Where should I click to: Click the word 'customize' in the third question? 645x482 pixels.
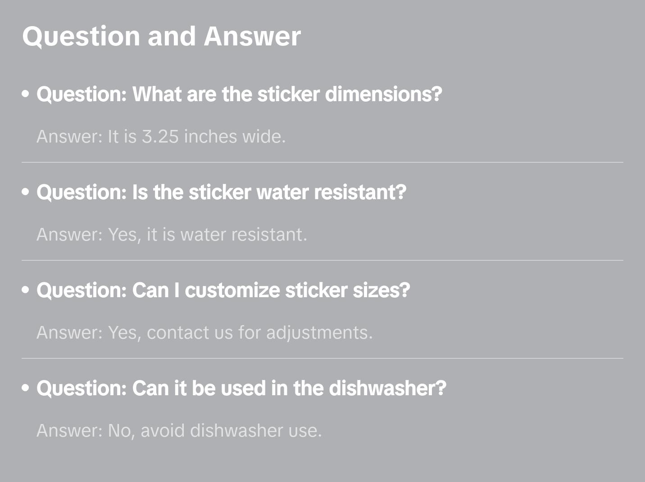[x=232, y=290]
